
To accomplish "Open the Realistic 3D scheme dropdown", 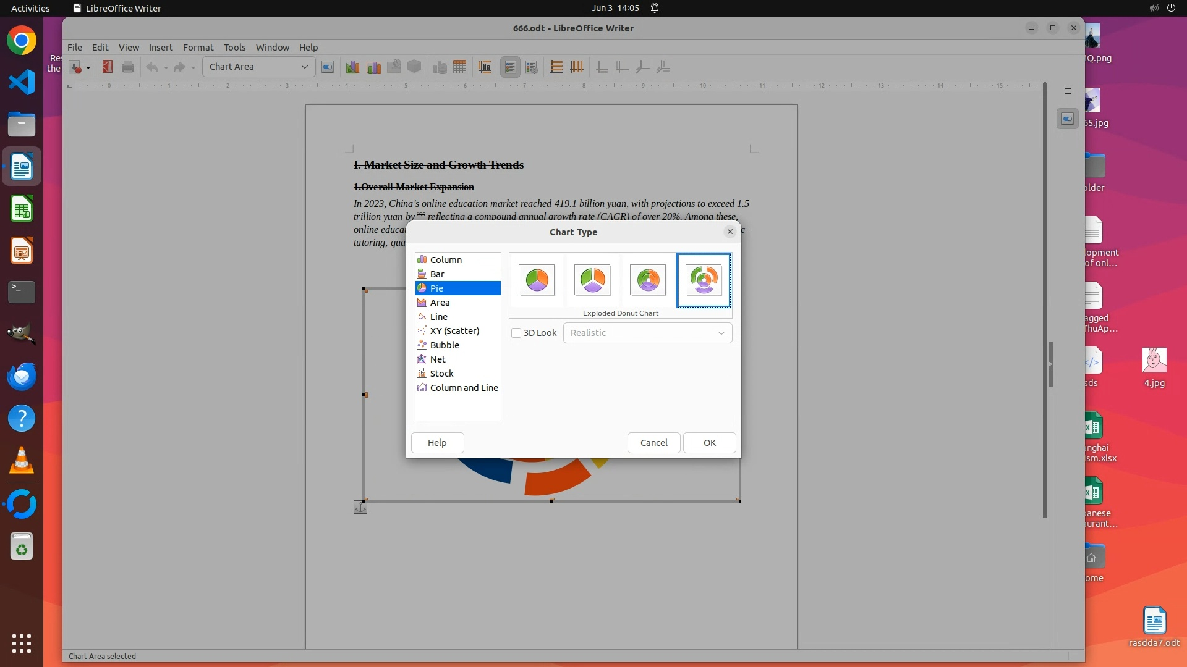I will click(x=647, y=333).
